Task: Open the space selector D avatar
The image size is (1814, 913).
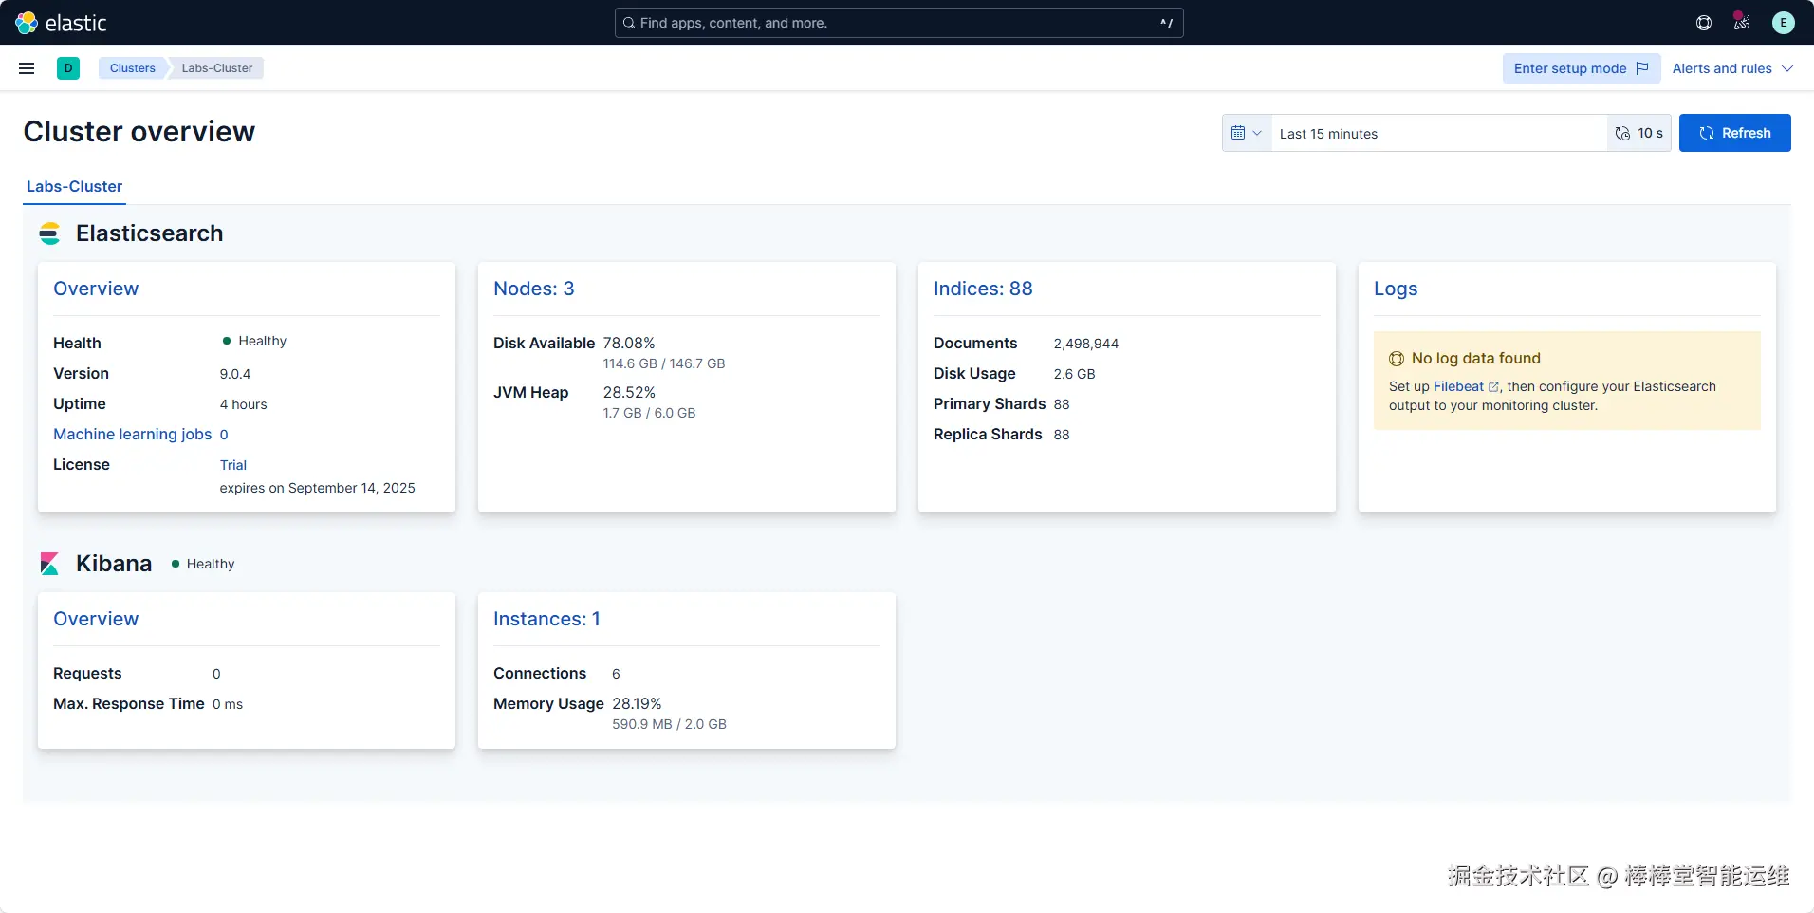Action: [68, 68]
